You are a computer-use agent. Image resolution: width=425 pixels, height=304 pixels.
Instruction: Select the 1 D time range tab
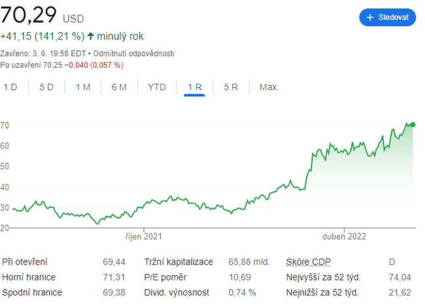[x=10, y=87]
